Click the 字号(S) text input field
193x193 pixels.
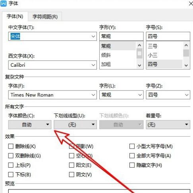tap(168, 36)
